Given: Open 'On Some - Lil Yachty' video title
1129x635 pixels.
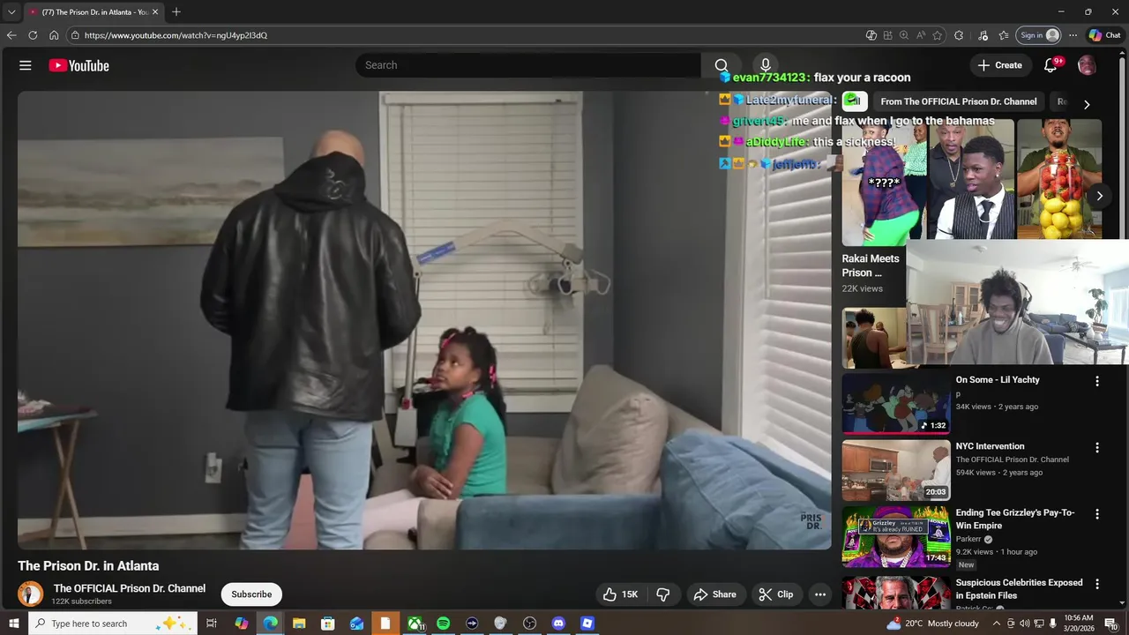Looking at the screenshot, I should click(x=998, y=379).
